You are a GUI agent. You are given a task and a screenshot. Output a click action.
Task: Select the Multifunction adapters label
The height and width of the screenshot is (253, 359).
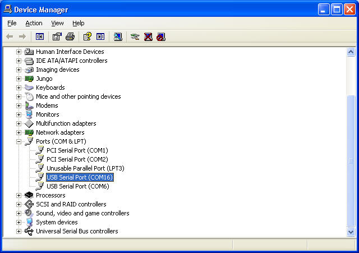pos(66,123)
